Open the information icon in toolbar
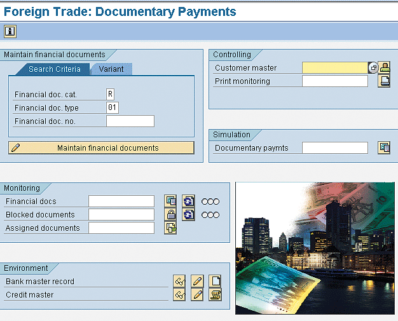This screenshot has height=321, width=398. pos(10,32)
